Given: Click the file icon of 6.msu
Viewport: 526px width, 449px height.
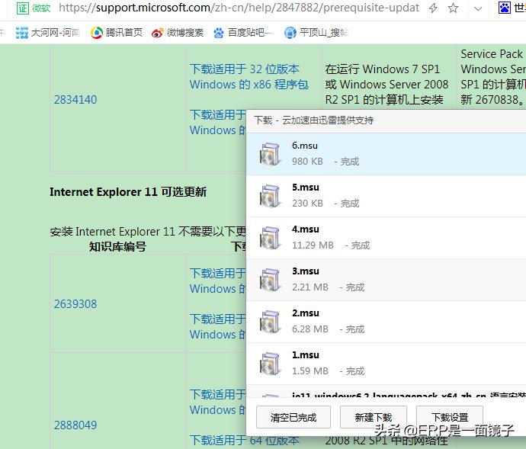Looking at the screenshot, I should (x=270, y=154).
